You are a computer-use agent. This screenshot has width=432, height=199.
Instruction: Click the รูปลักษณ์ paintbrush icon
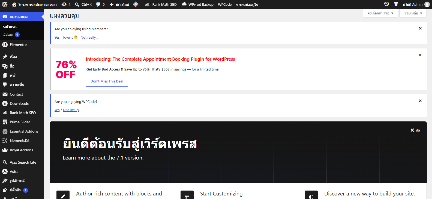tap(5, 181)
